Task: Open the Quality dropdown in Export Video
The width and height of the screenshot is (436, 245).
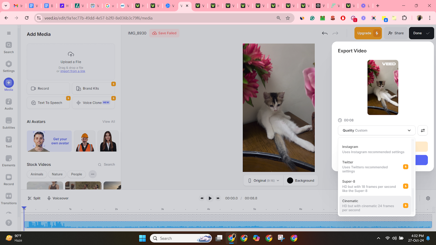Action: (x=376, y=130)
